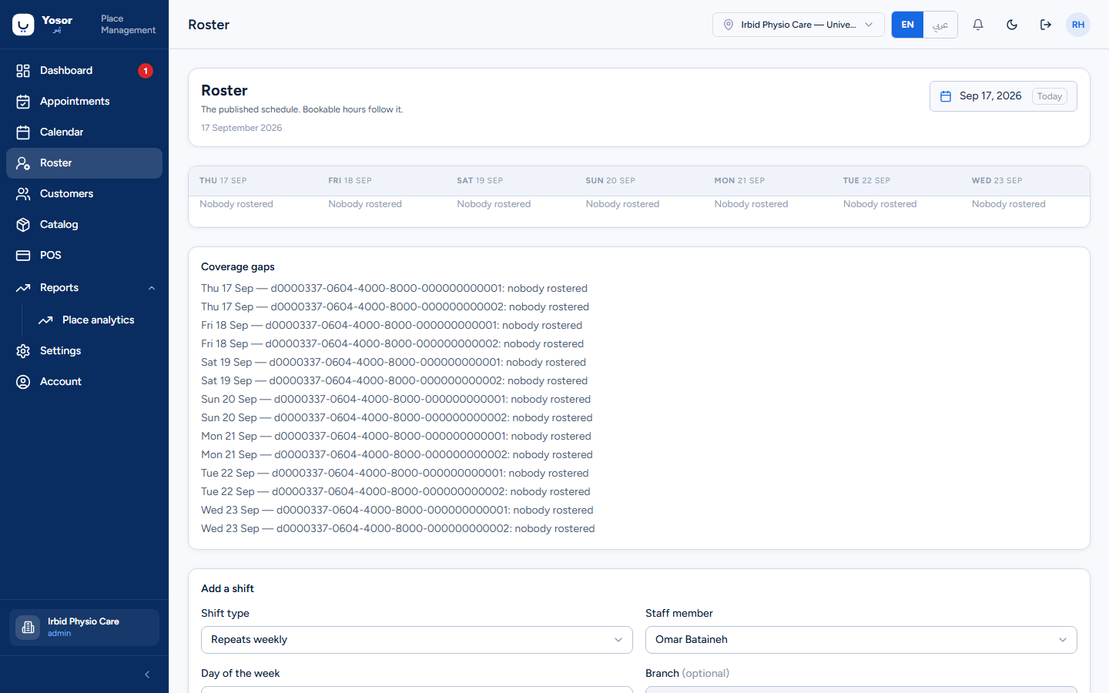Click the location pin icon in branch selector
The image size is (1109, 693).
pos(729,25)
